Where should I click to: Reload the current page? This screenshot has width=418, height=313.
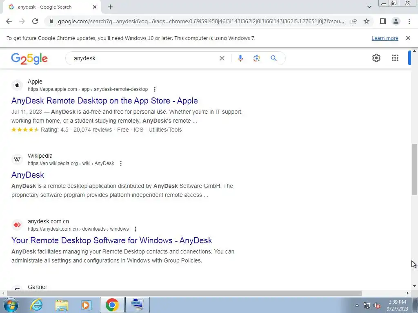click(35, 21)
